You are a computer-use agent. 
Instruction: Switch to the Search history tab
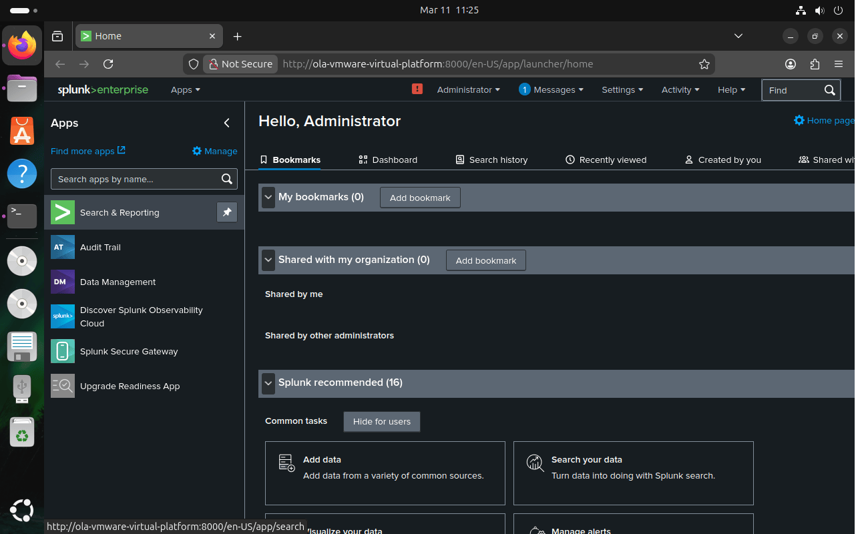491,160
